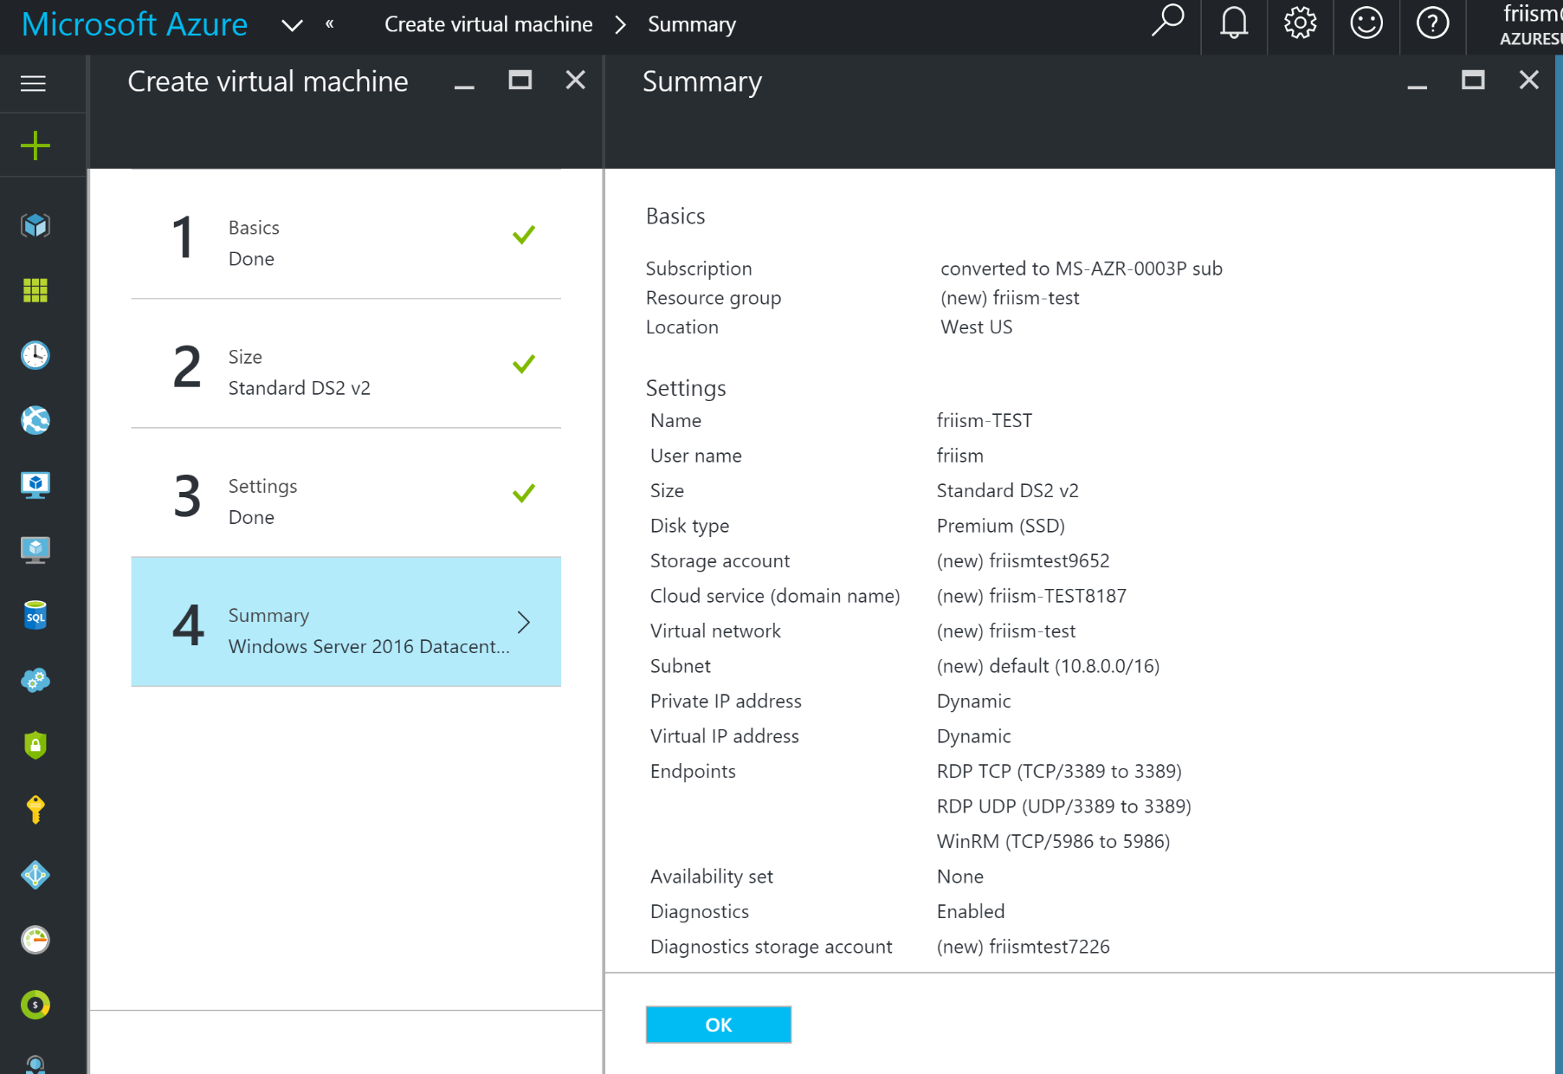Open portal settings gear icon

click(x=1299, y=24)
